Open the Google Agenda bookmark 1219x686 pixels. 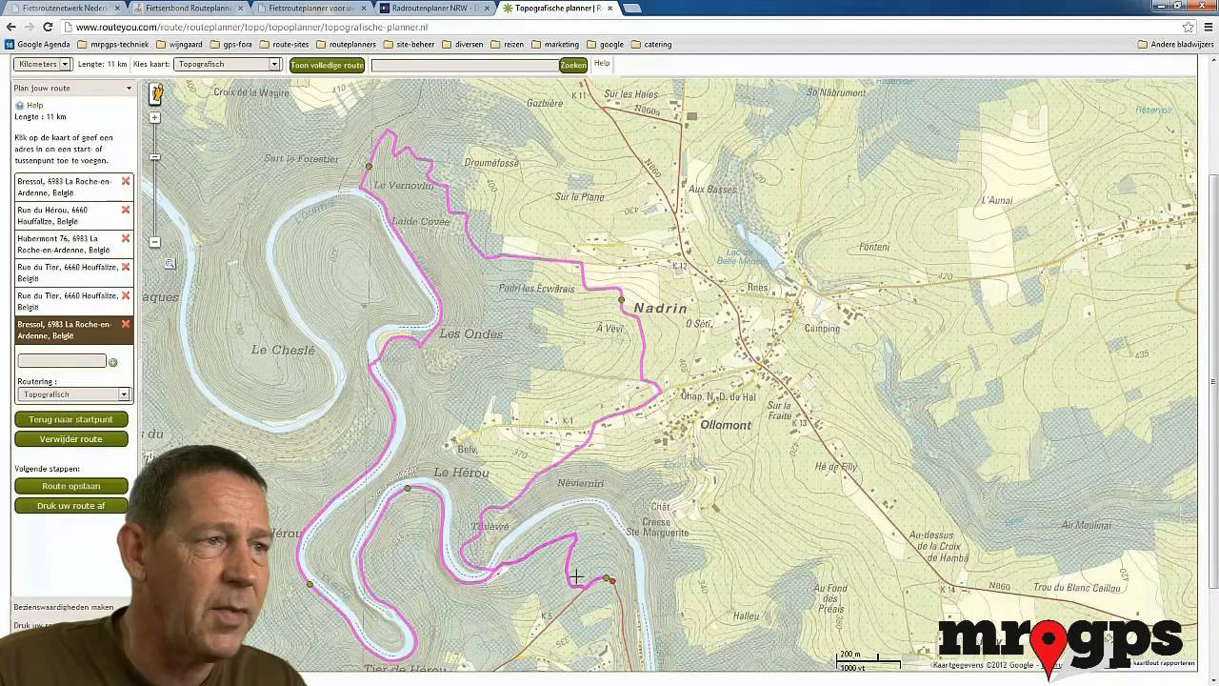click(x=37, y=45)
